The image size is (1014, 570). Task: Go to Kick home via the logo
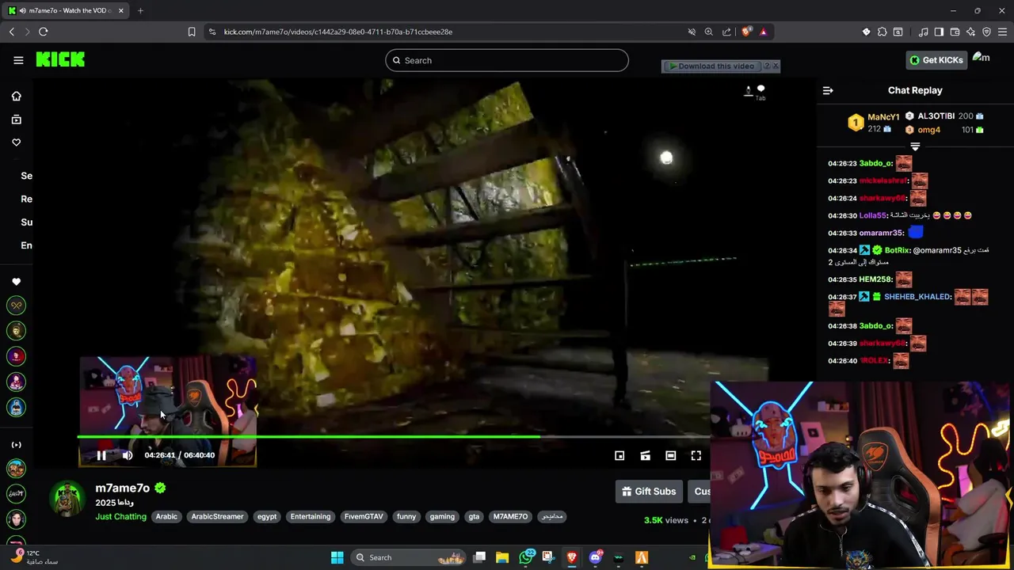(x=60, y=60)
